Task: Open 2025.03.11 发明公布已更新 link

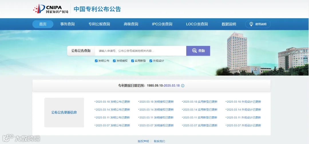Action: (113, 117)
